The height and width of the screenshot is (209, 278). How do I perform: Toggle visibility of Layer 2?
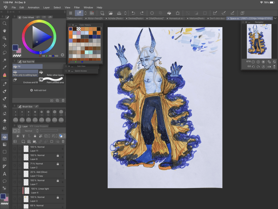click(x=15, y=165)
